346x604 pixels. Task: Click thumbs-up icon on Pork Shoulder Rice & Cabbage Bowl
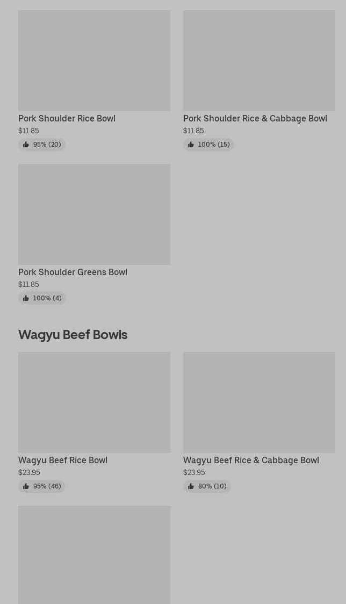click(x=191, y=145)
